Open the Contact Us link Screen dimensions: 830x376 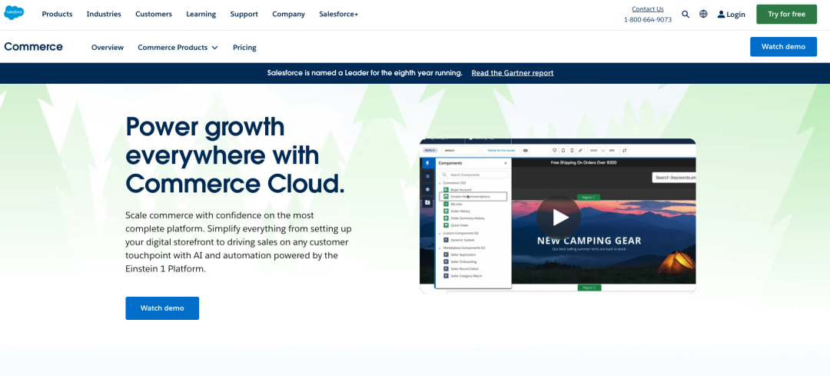[x=648, y=9]
